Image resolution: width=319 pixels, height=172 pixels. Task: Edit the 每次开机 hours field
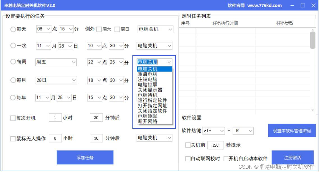coord(55,118)
